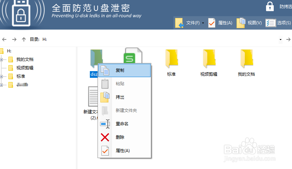The height and width of the screenshot is (169, 292).
Task: Open the 文件(F) dropdown arrow
Action: pyautogui.click(x=203, y=23)
